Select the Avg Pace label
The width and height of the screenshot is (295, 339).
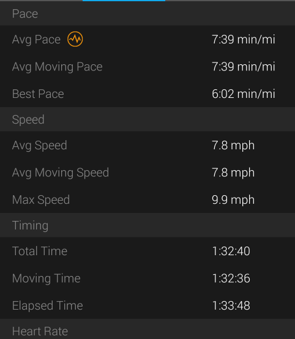(x=36, y=40)
